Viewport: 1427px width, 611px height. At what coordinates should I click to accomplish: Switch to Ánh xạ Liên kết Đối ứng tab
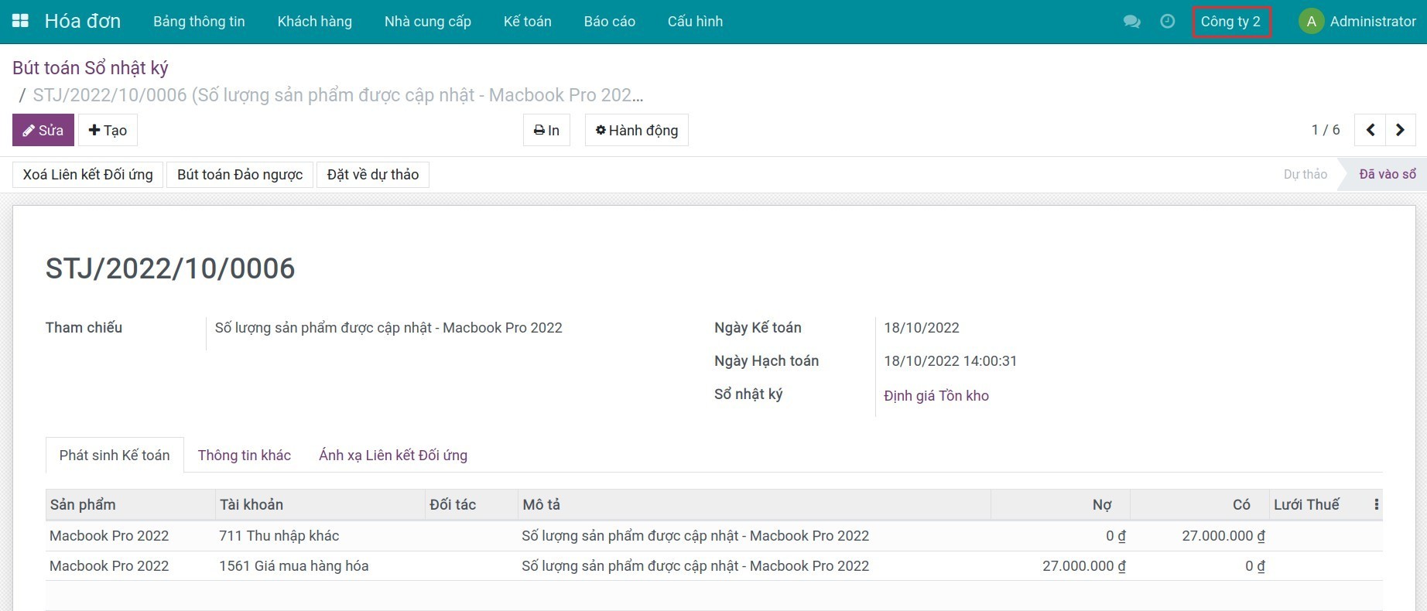click(x=392, y=455)
